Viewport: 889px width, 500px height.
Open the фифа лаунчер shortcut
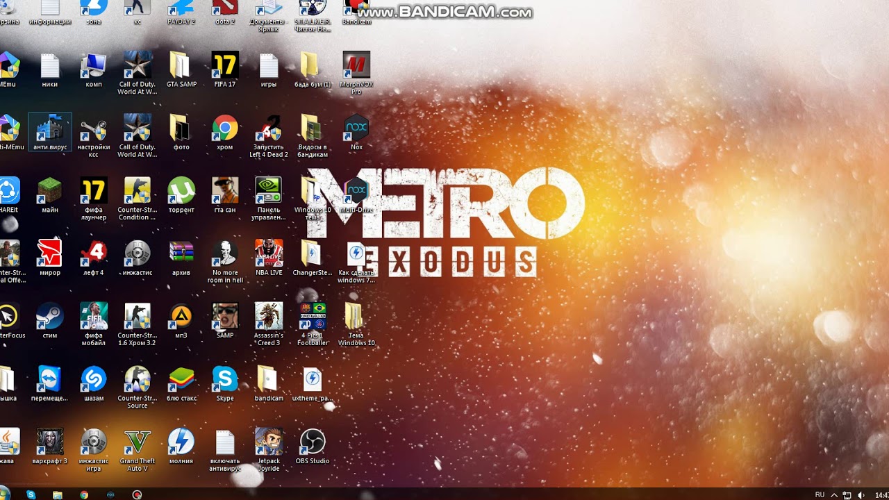tap(94, 199)
